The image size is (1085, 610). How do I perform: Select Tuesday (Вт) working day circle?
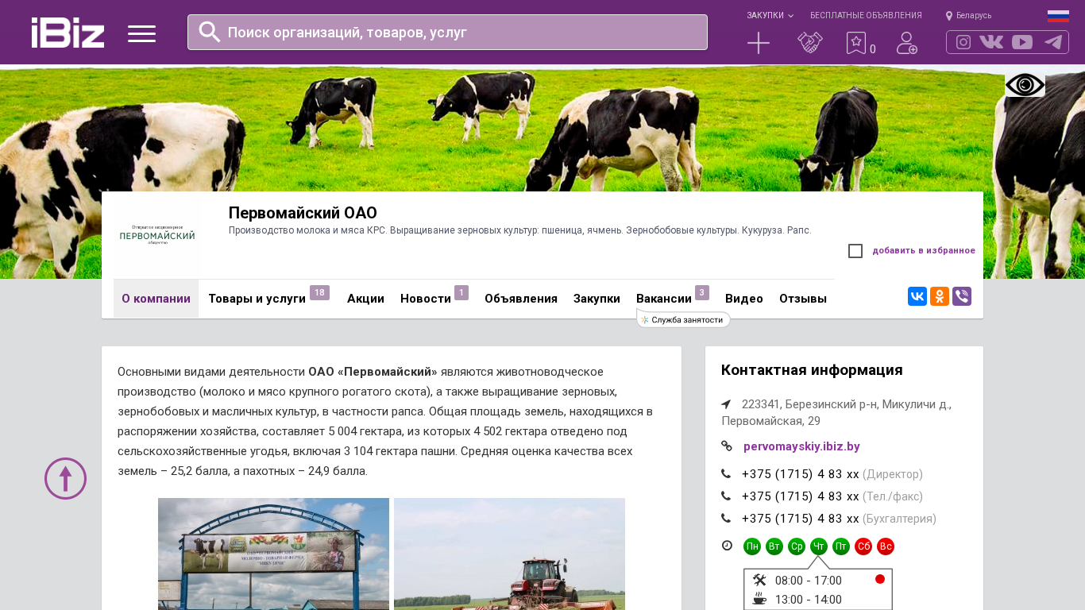pyautogui.click(x=774, y=546)
